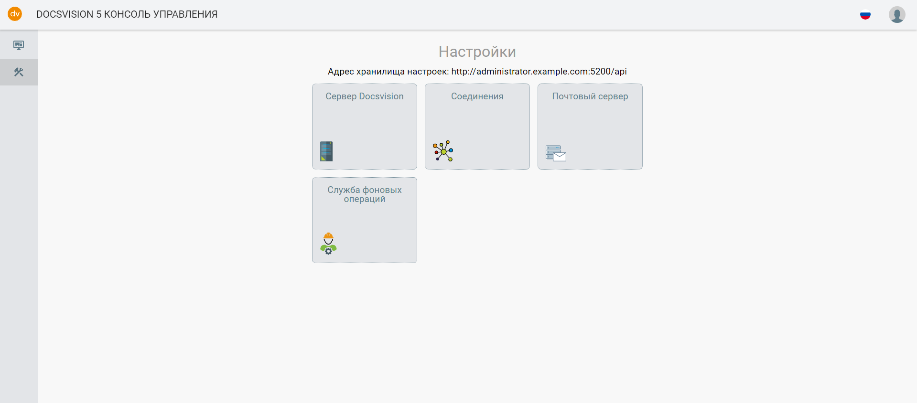
Task: Select the wrench settings sidebar icon
Action: 19,72
